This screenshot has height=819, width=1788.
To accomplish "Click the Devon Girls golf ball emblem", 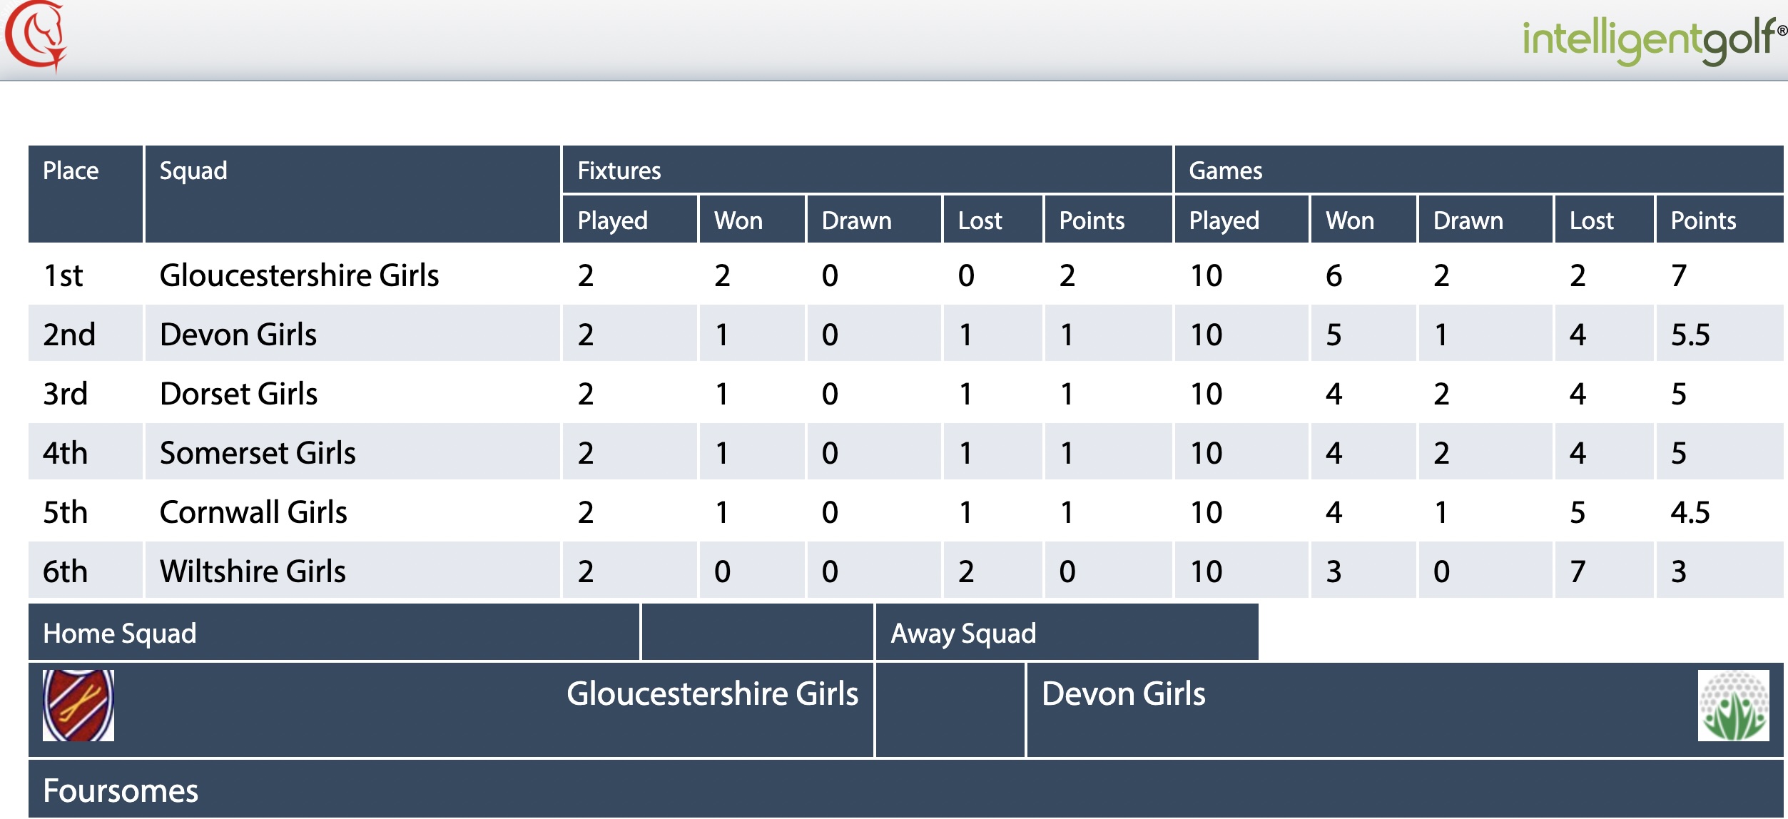I will click(1733, 705).
